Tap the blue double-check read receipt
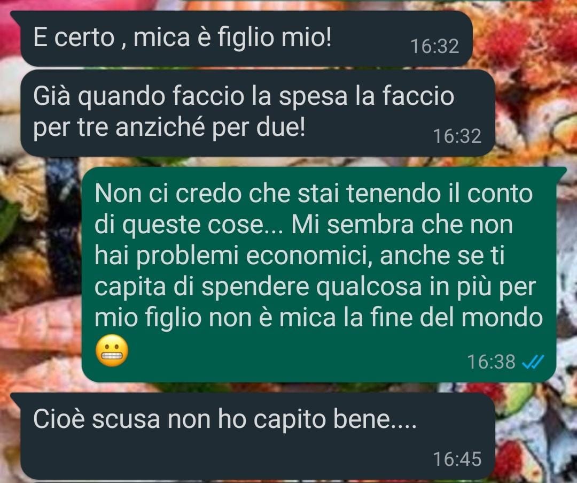Screen dimensions: 577x483 (533, 362)
